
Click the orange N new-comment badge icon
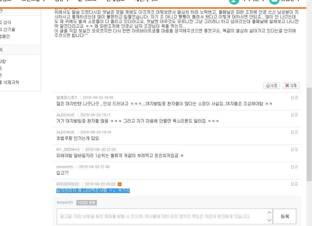[119, 184]
